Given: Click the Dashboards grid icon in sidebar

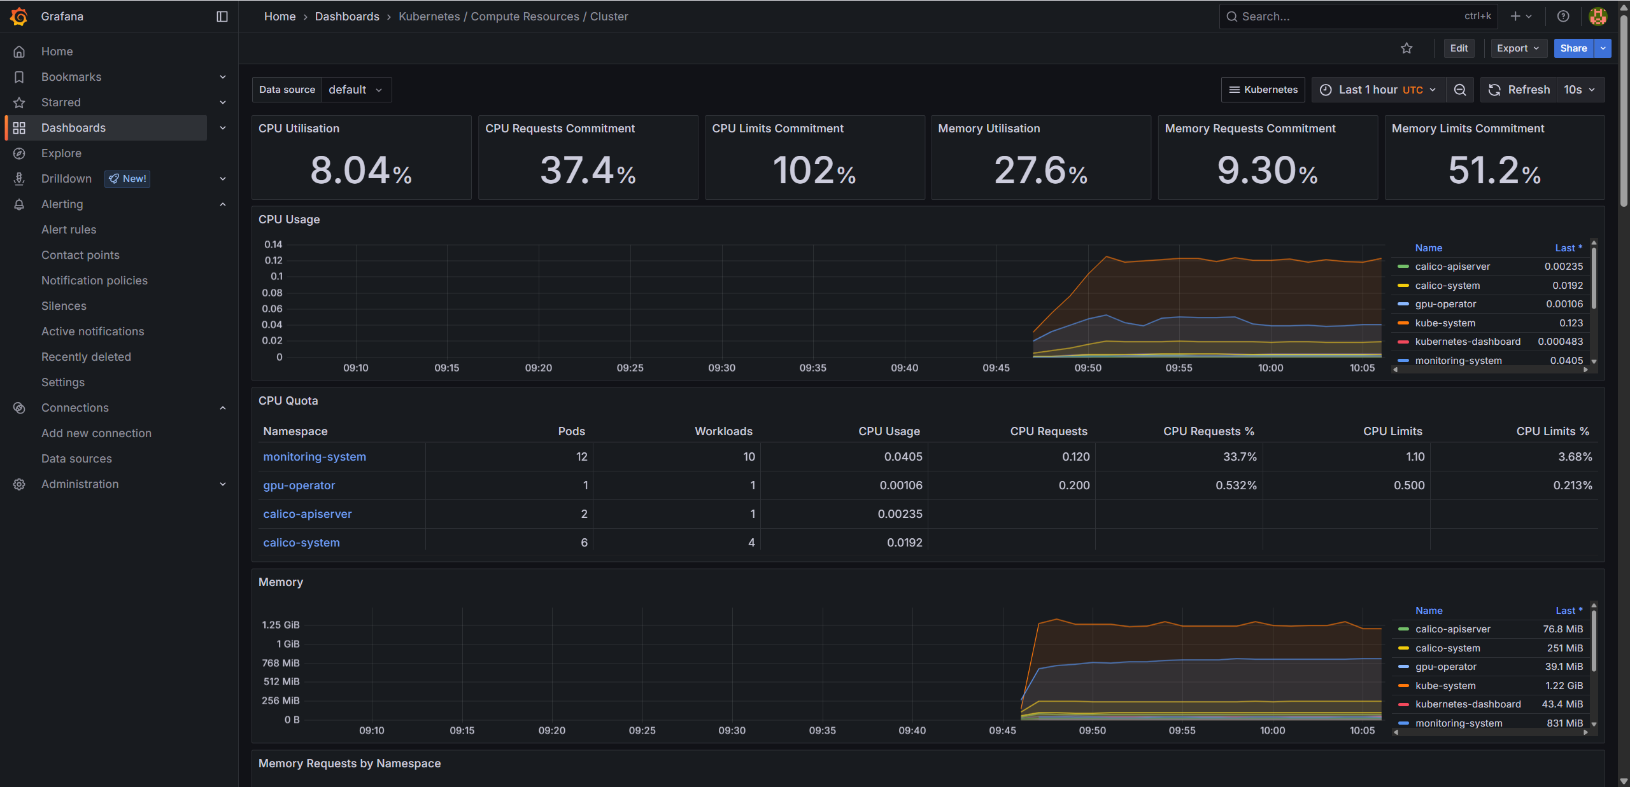Looking at the screenshot, I should pyautogui.click(x=19, y=128).
